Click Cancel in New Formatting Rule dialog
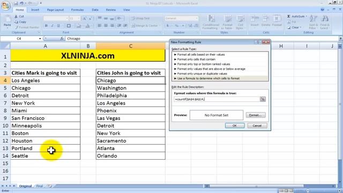Viewport: 343px width, 193px height. pyautogui.click(x=257, y=125)
